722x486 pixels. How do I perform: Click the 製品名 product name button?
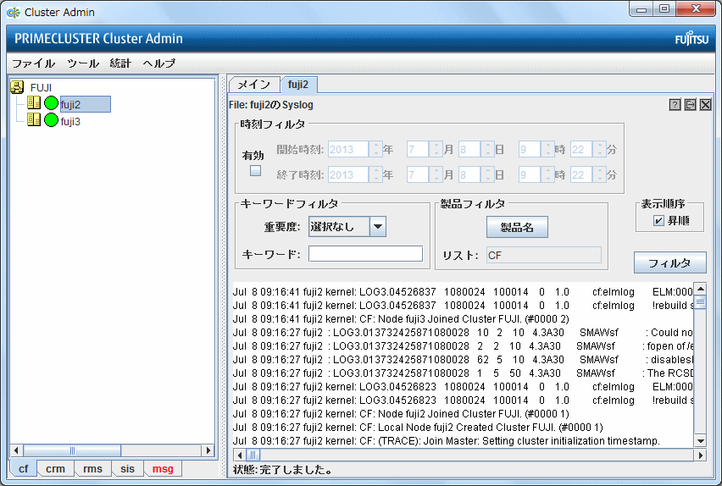pyautogui.click(x=517, y=227)
